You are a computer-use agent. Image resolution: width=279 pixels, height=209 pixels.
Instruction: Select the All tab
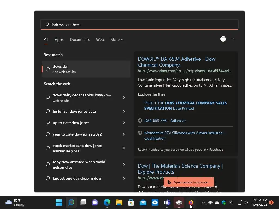[x=46, y=39]
